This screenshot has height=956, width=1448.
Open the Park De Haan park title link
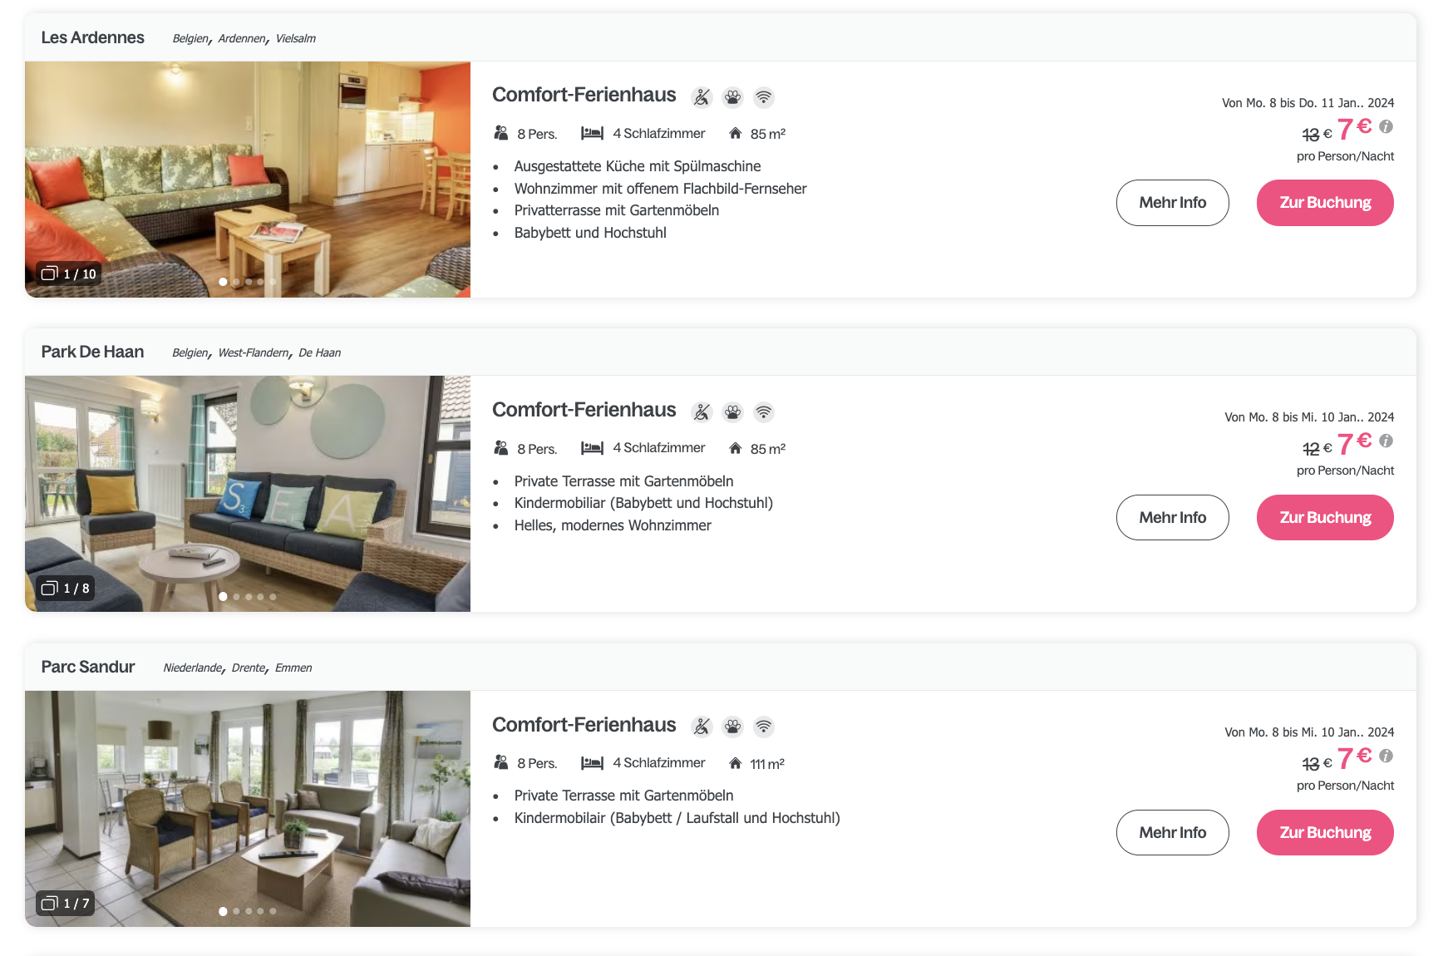pos(92,352)
